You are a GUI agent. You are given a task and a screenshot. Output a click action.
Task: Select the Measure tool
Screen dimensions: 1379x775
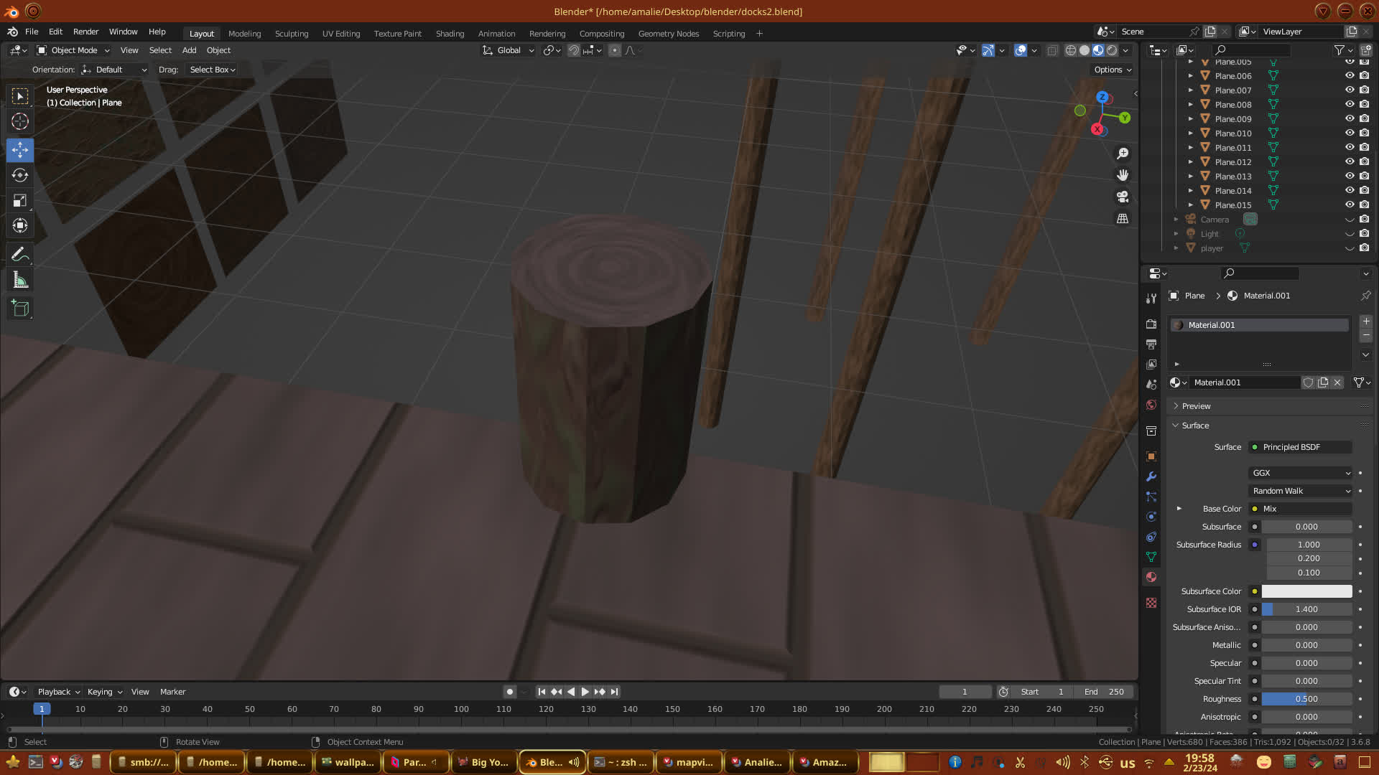(20, 281)
